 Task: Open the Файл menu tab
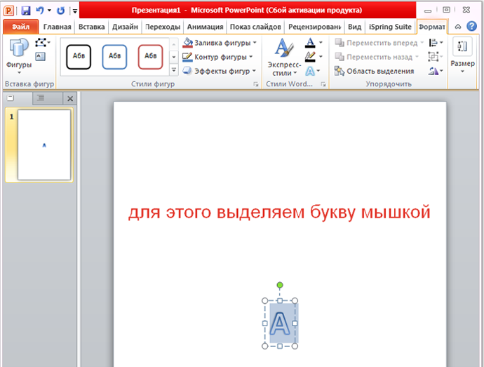click(20, 27)
